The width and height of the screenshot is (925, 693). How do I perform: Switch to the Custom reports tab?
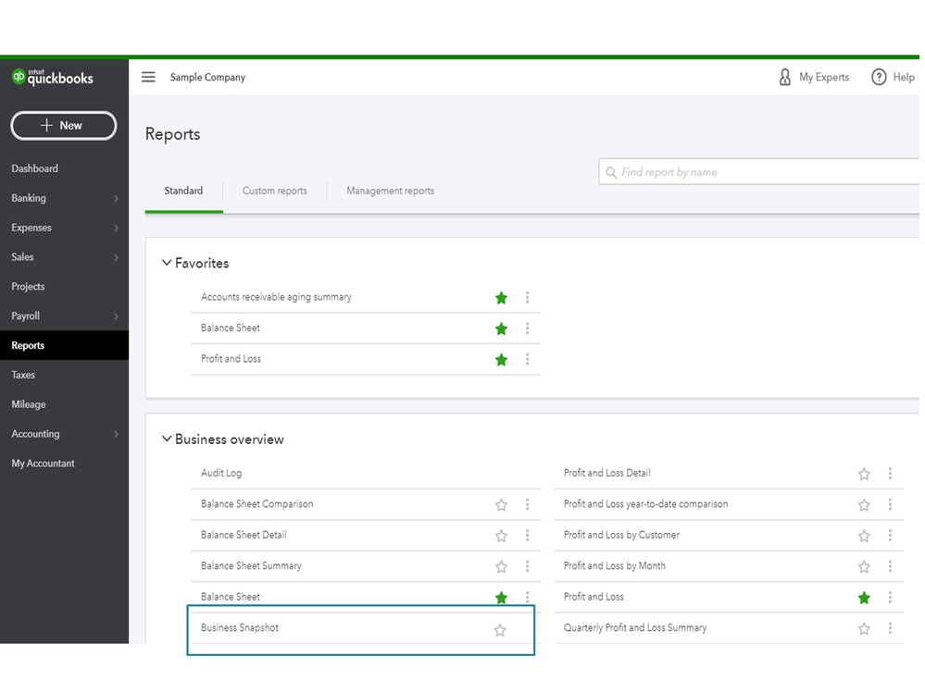pyautogui.click(x=274, y=191)
